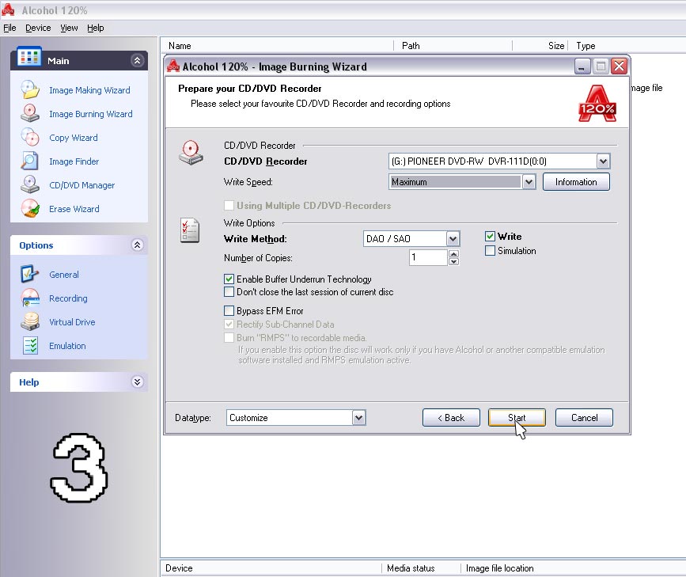The width and height of the screenshot is (686, 577).
Task: Click the Alcohol 120% logo in the wizard
Action: [597, 104]
